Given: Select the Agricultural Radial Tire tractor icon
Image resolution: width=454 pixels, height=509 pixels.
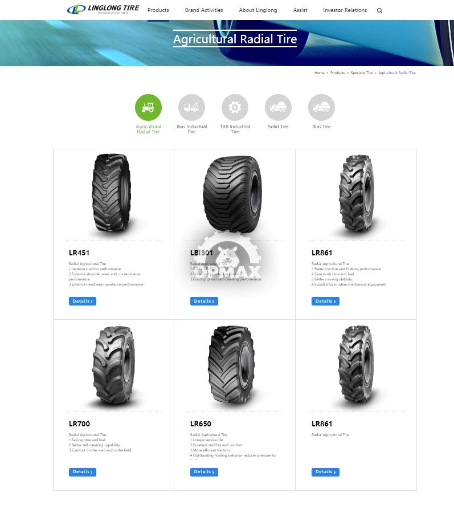Looking at the screenshot, I should pyautogui.click(x=148, y=108).
